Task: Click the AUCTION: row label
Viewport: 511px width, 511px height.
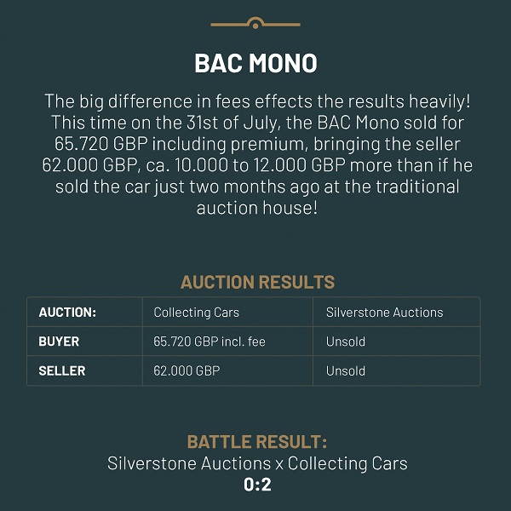Action: [67, 313]
